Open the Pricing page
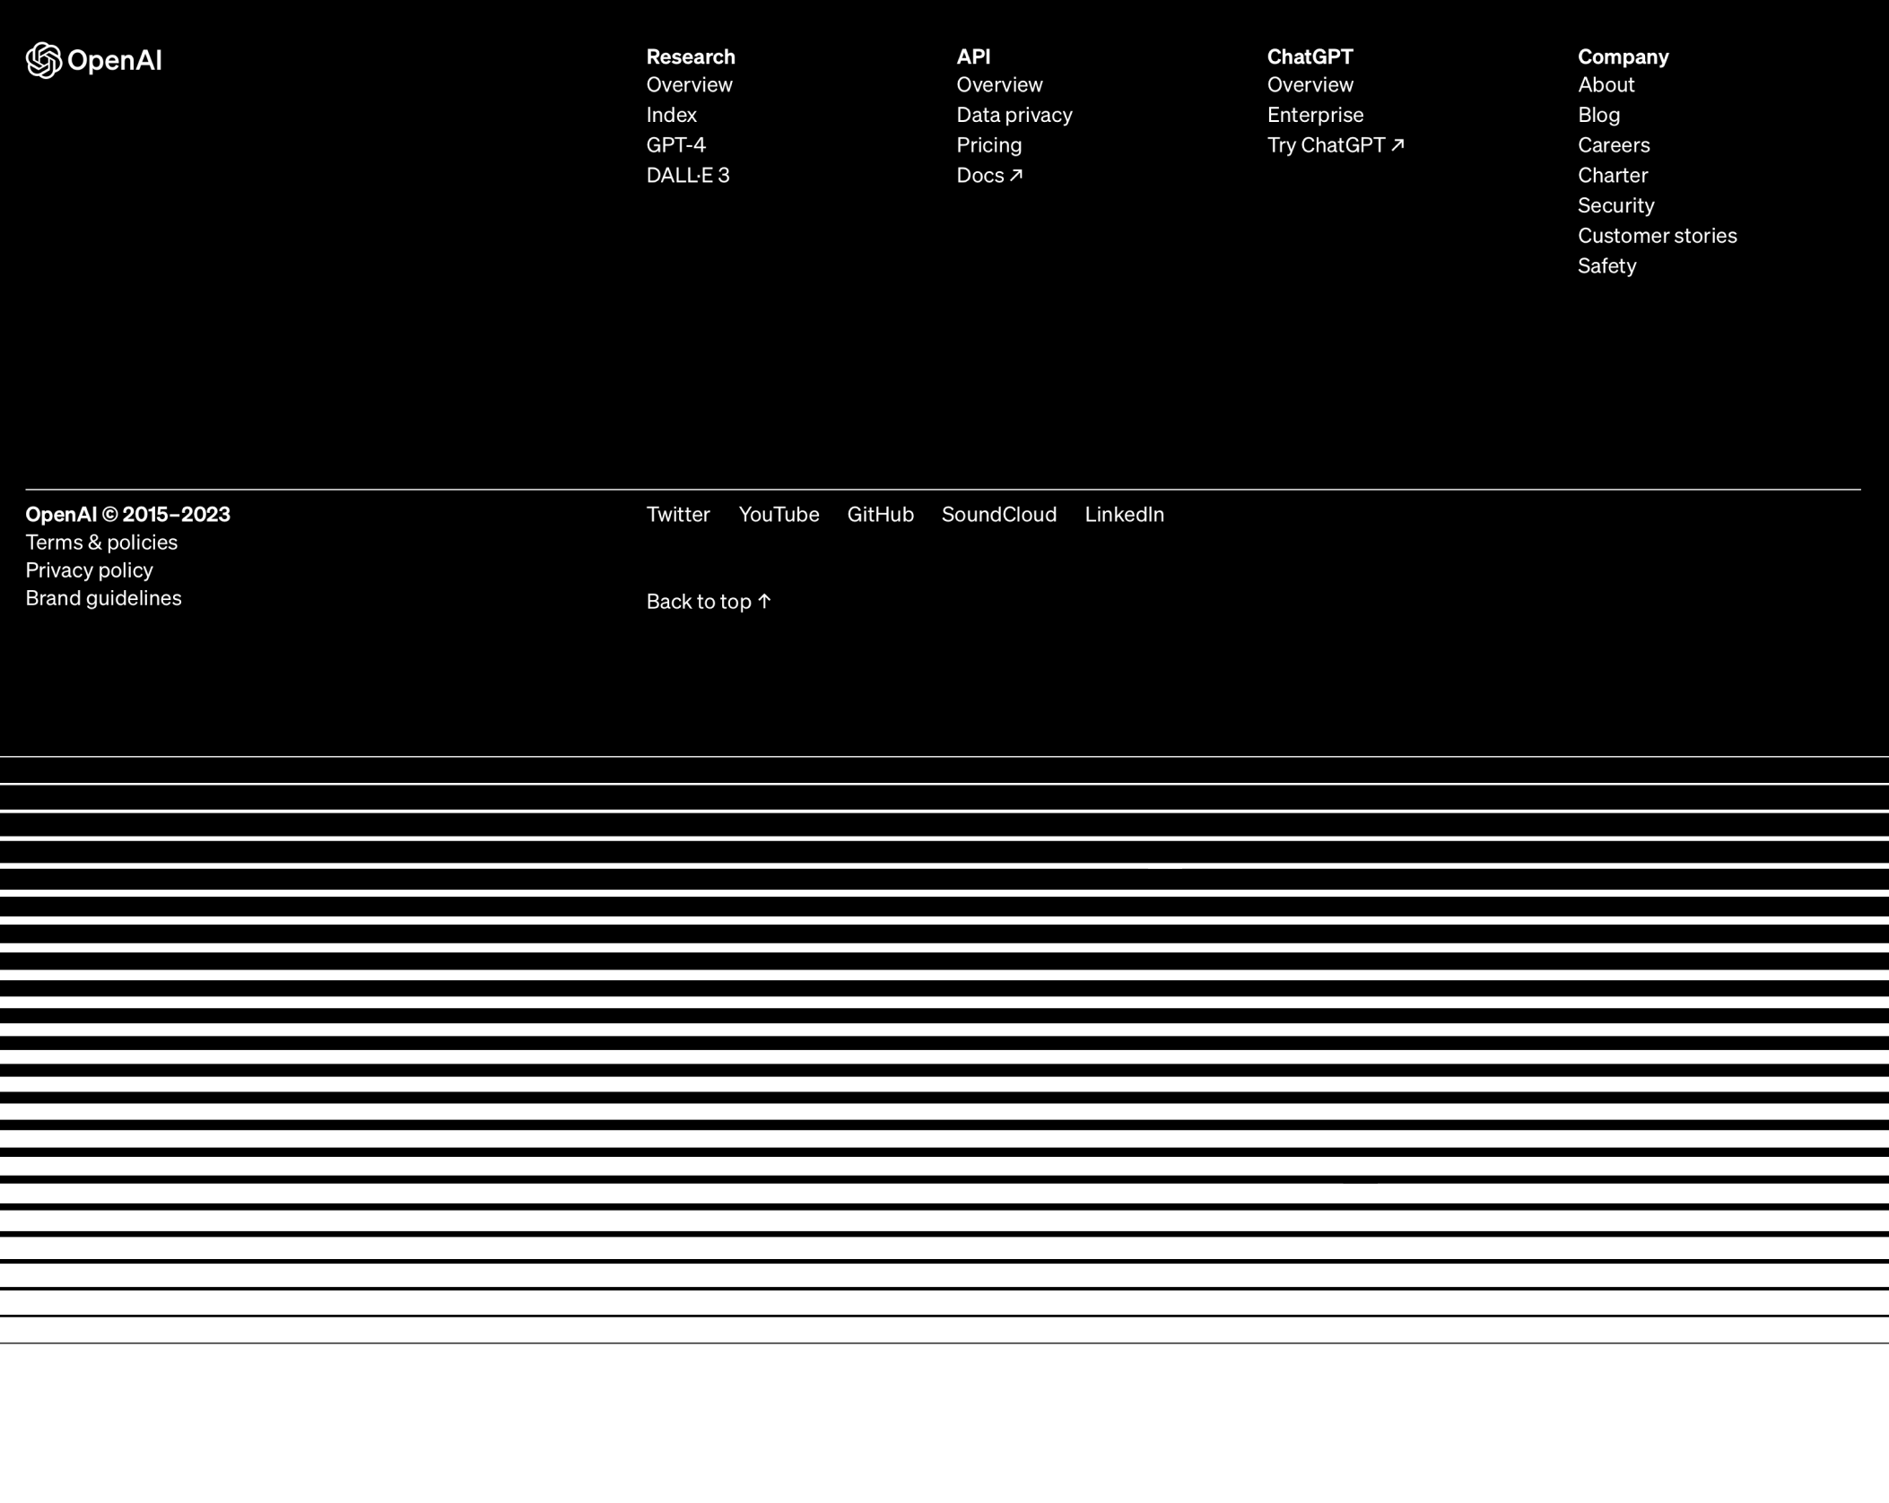This screenshot has height=1503, width=1889. pyautogui.click(x=988, y=145)
